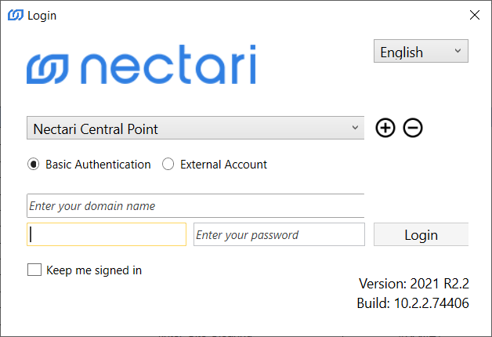Select the Basic Authentication radio button
The height and width of the screenshot is (337, 492).
(x=34, y=165)
